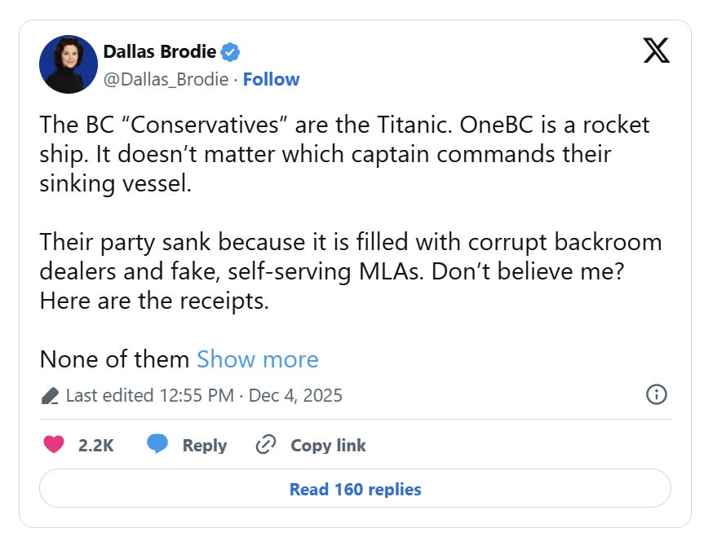This screenshot has width=704, height=541.
Task: Click the paragraph about corrupt backroom dealers
Action: pyautogui.click(x=350, y=271)
